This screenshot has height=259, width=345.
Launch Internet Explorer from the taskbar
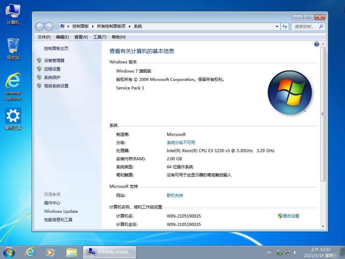(x=30, y=252)
